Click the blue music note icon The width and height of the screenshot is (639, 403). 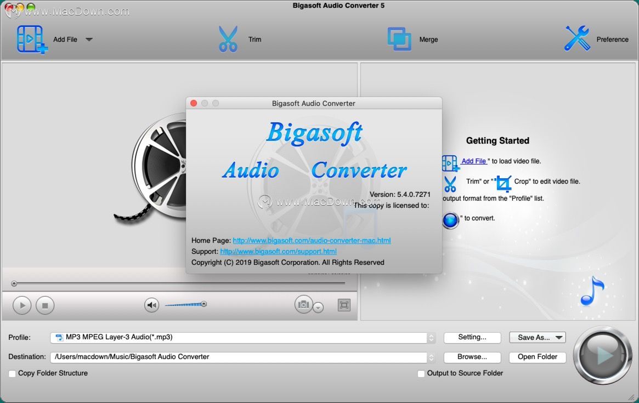tap(592, 291)
